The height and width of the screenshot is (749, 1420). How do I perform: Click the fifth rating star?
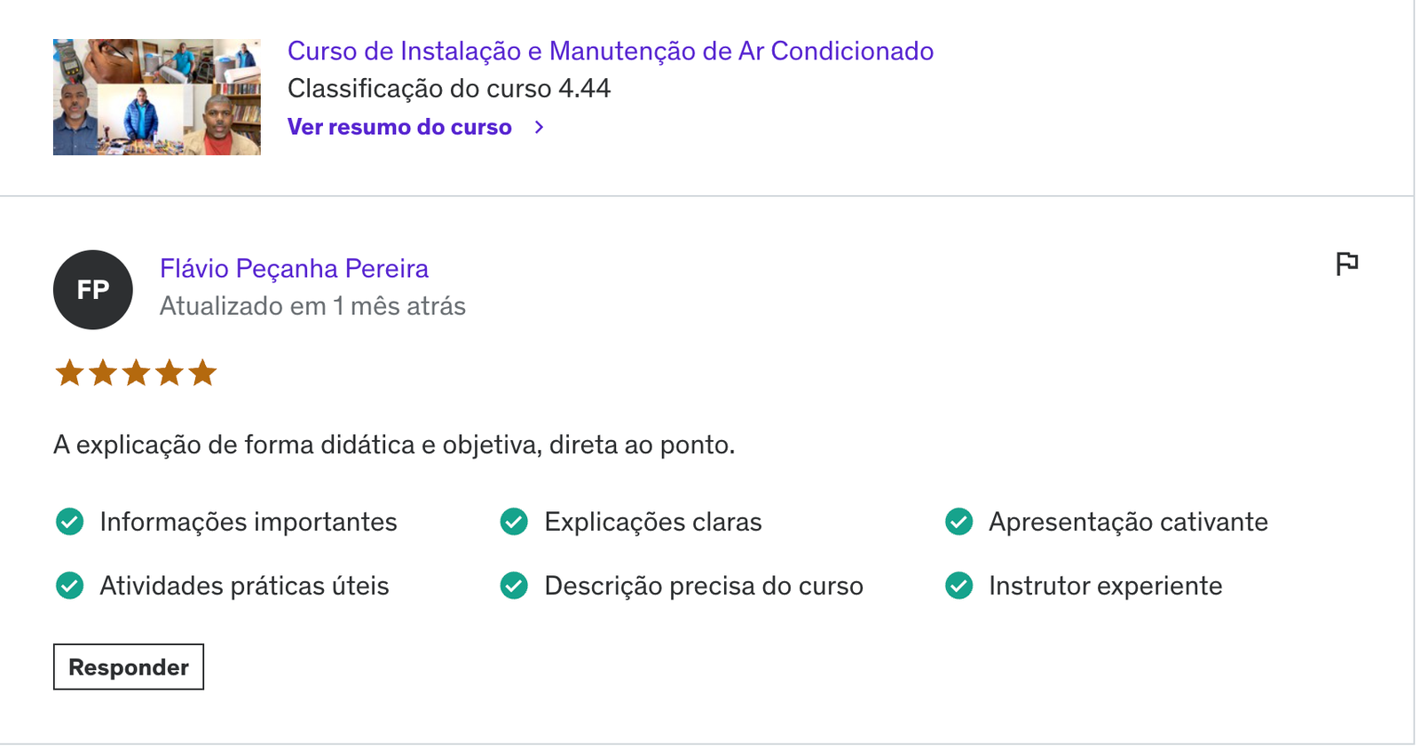tap(202, 373)
